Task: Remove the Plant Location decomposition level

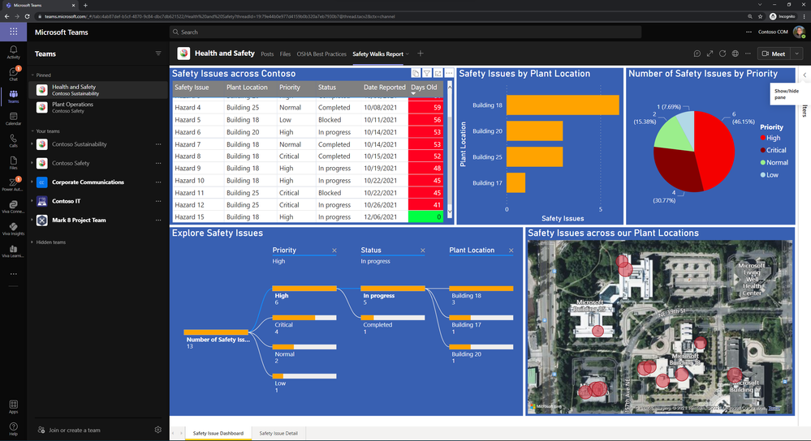Action: coord(511,250)
